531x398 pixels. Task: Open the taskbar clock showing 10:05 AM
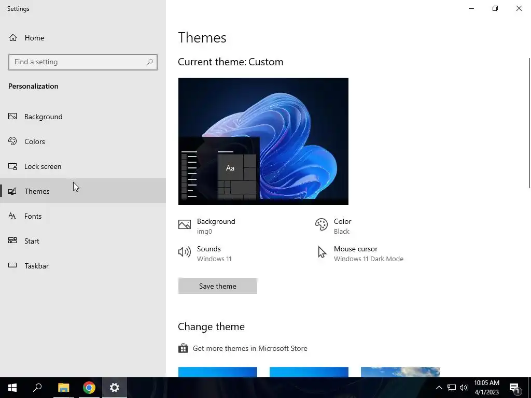click(x=486, y=388)
